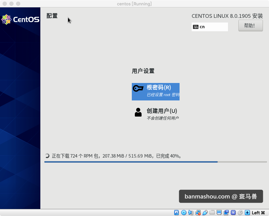Click the 帮助! help button
The image size is (269, 216).
[x=251, y=26]
